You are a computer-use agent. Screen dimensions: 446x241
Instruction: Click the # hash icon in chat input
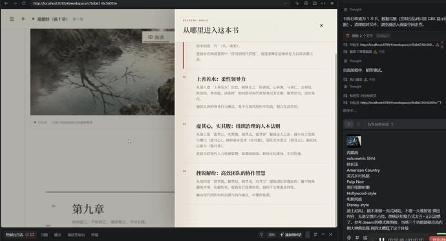[357, 238]
